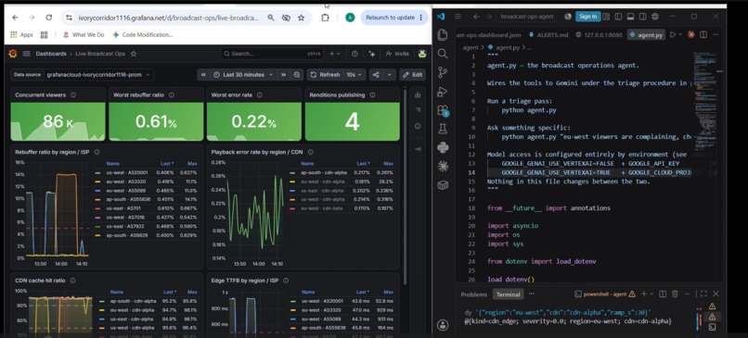Shift time range forward in Grafana
The image size is (748, 338).
[284, 75]
